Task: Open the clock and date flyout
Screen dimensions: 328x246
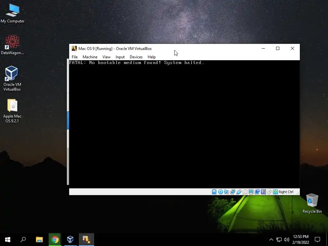Action: point(300,240)
